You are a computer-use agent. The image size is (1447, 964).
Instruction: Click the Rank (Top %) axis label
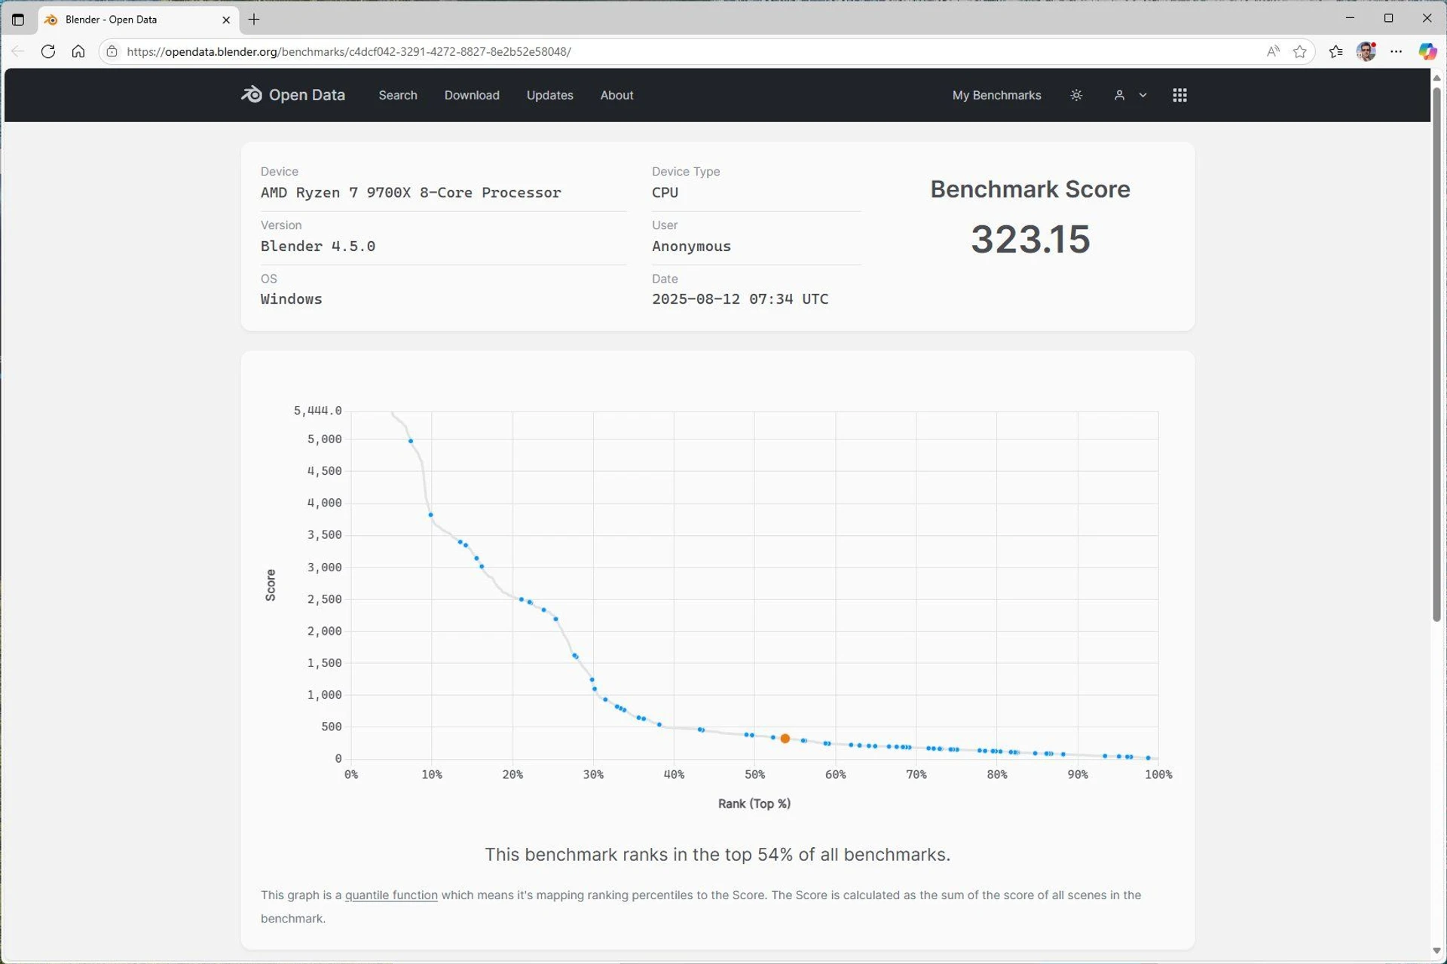pyautogui.click(x=754, y=803)
